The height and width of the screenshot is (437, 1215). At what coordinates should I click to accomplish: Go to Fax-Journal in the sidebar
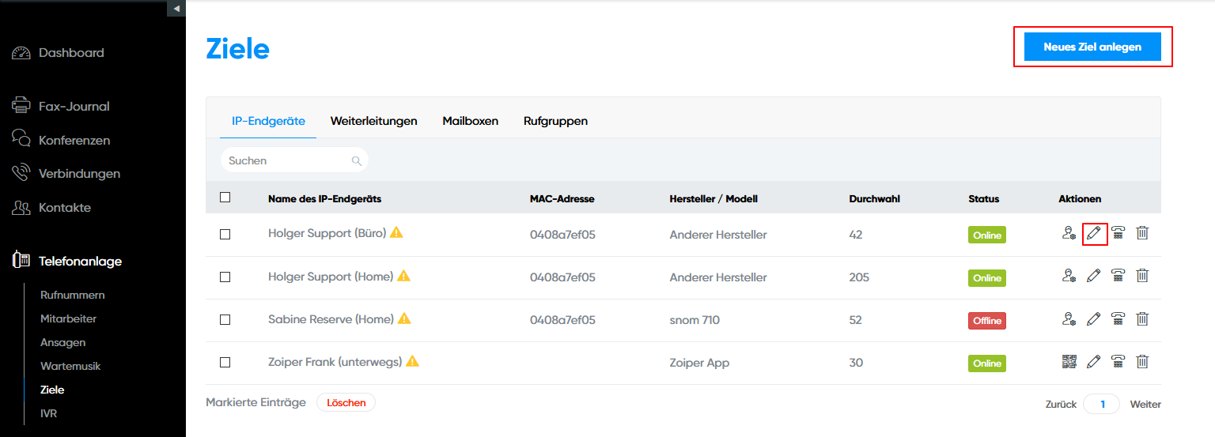coord(74,106)
